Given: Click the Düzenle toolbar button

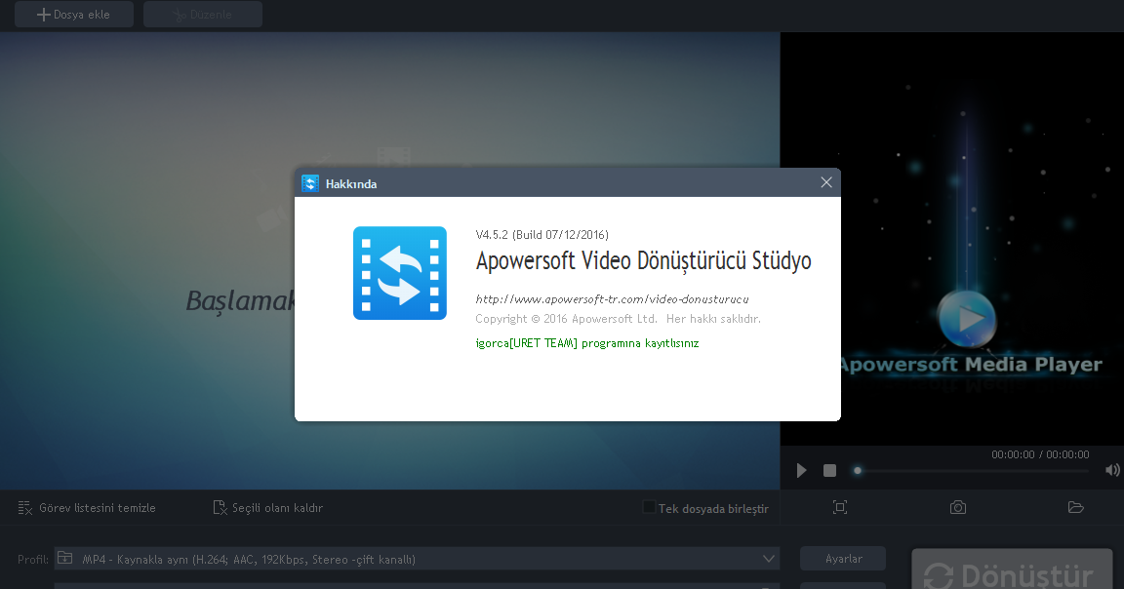Looking at the screenshot, I should click(x=202, y=15).
